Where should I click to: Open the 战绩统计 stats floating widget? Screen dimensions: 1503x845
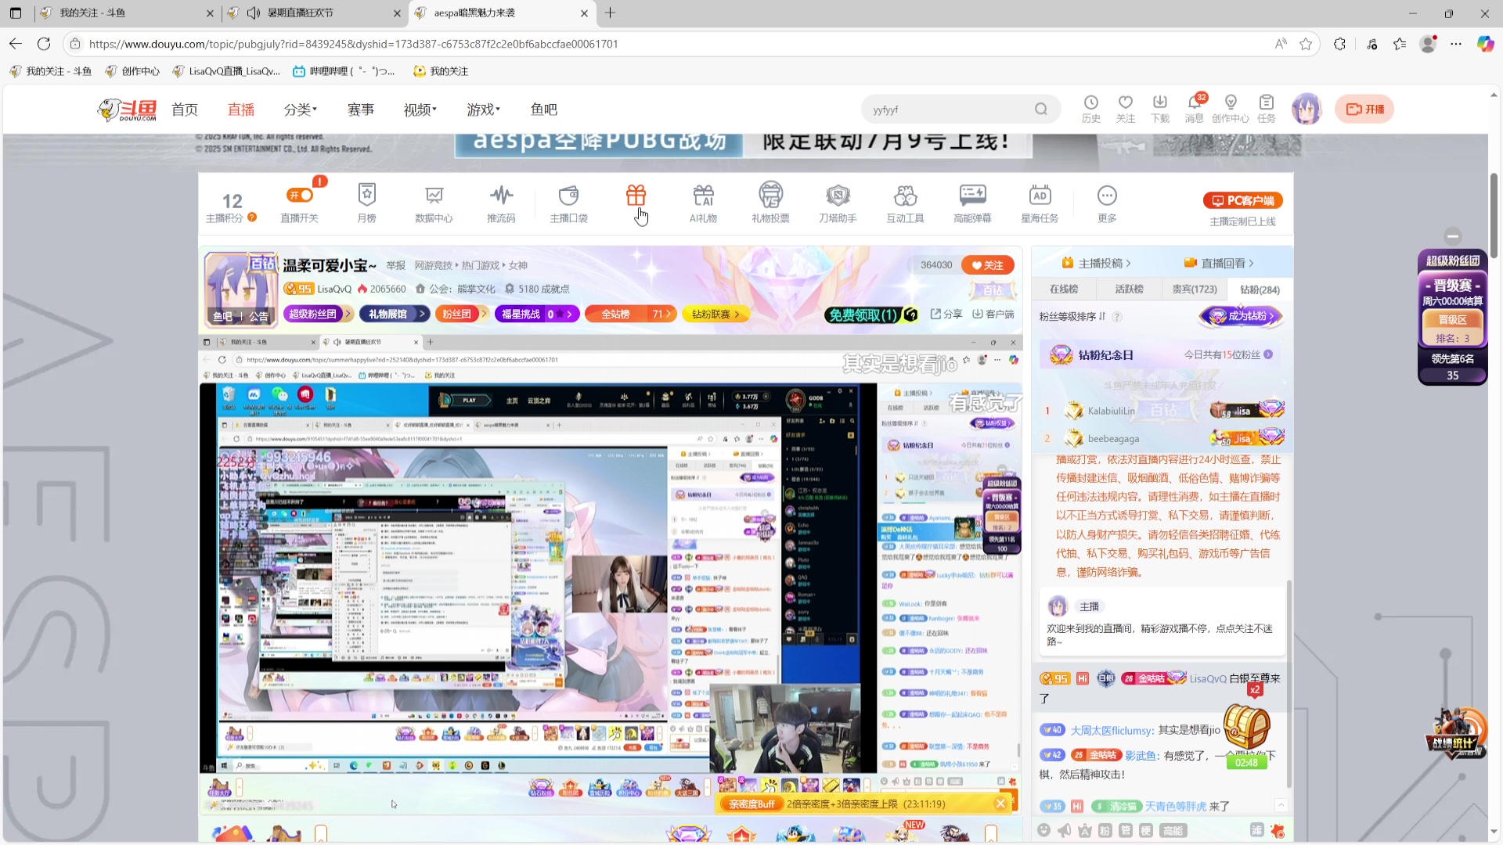(x=1458, y=732)
